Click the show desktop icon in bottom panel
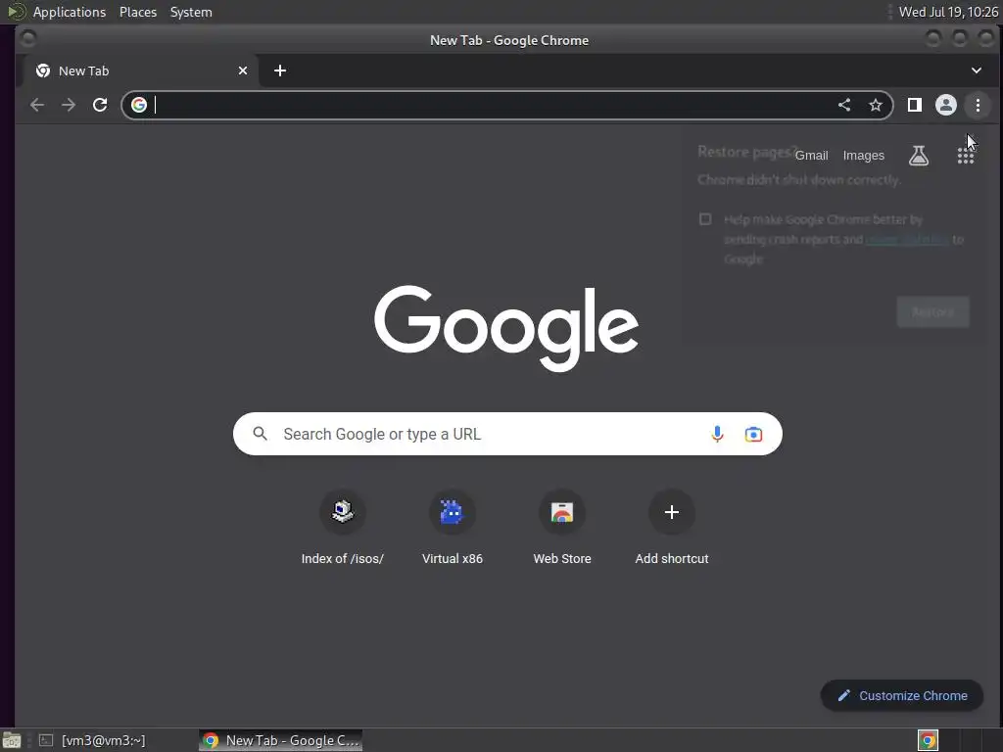 click(x=12, y=740)
